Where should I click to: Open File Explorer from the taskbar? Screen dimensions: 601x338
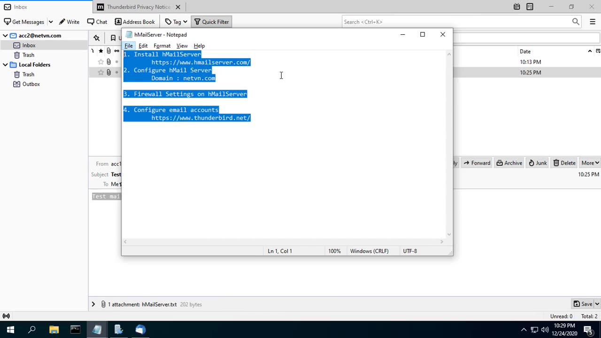pyautogui.click(x=54, y=330)
